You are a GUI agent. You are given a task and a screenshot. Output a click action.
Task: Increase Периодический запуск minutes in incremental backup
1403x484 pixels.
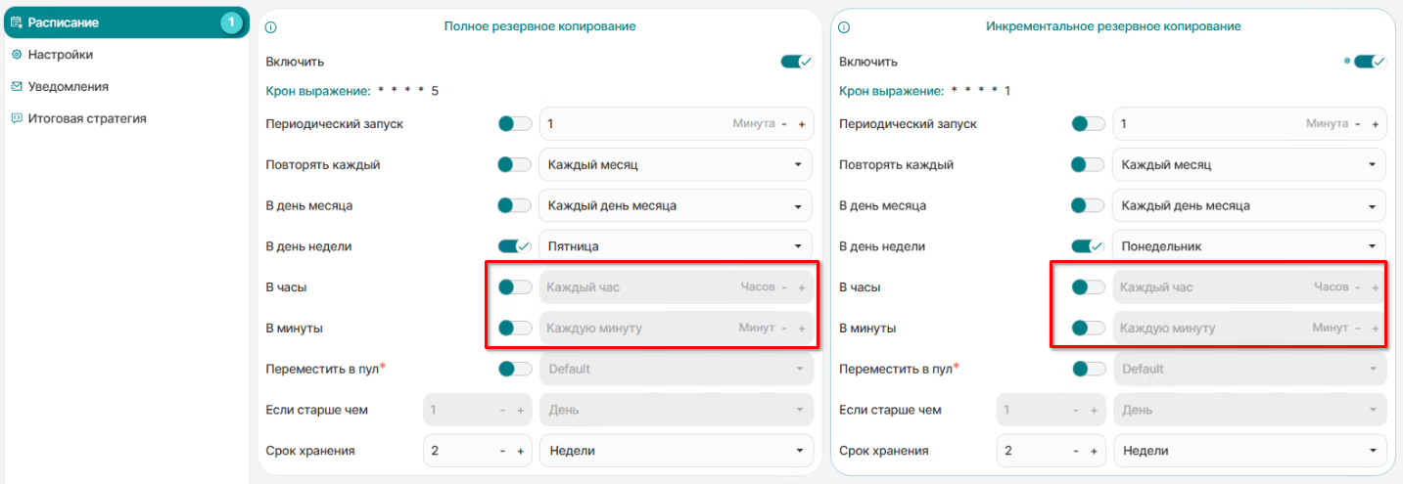click(1376, 124)
